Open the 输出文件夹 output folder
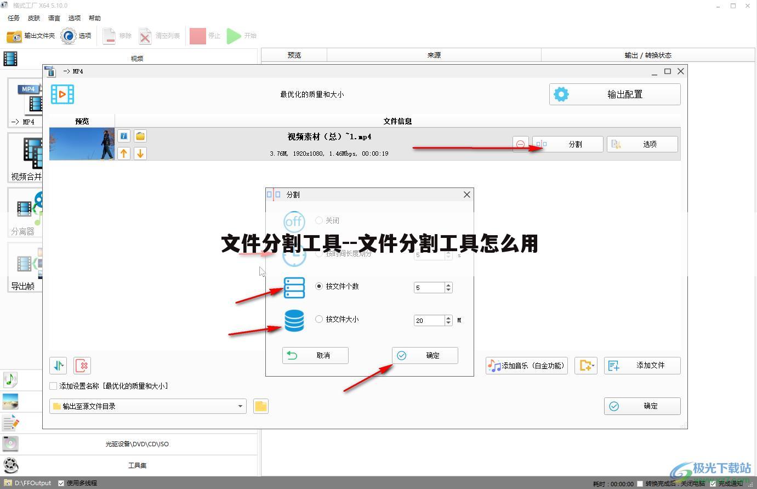757x489 pixels. 31,36
